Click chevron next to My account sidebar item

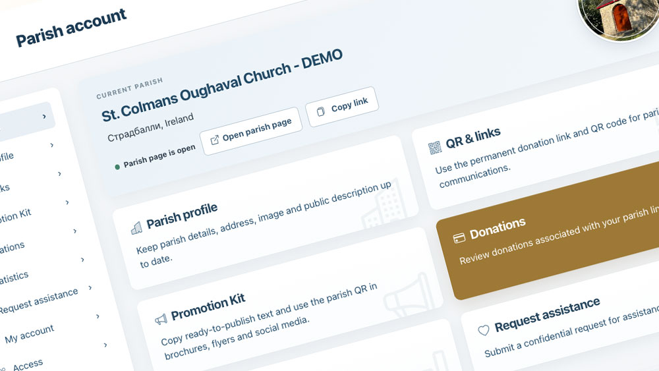coord(98,316)
